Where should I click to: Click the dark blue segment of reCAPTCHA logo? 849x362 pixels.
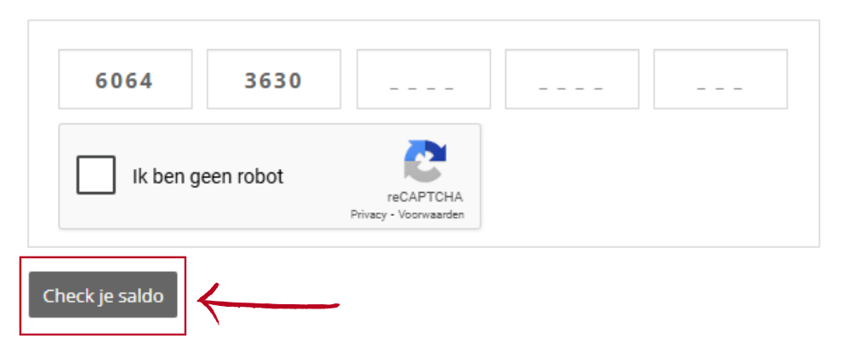click(436, 151)
